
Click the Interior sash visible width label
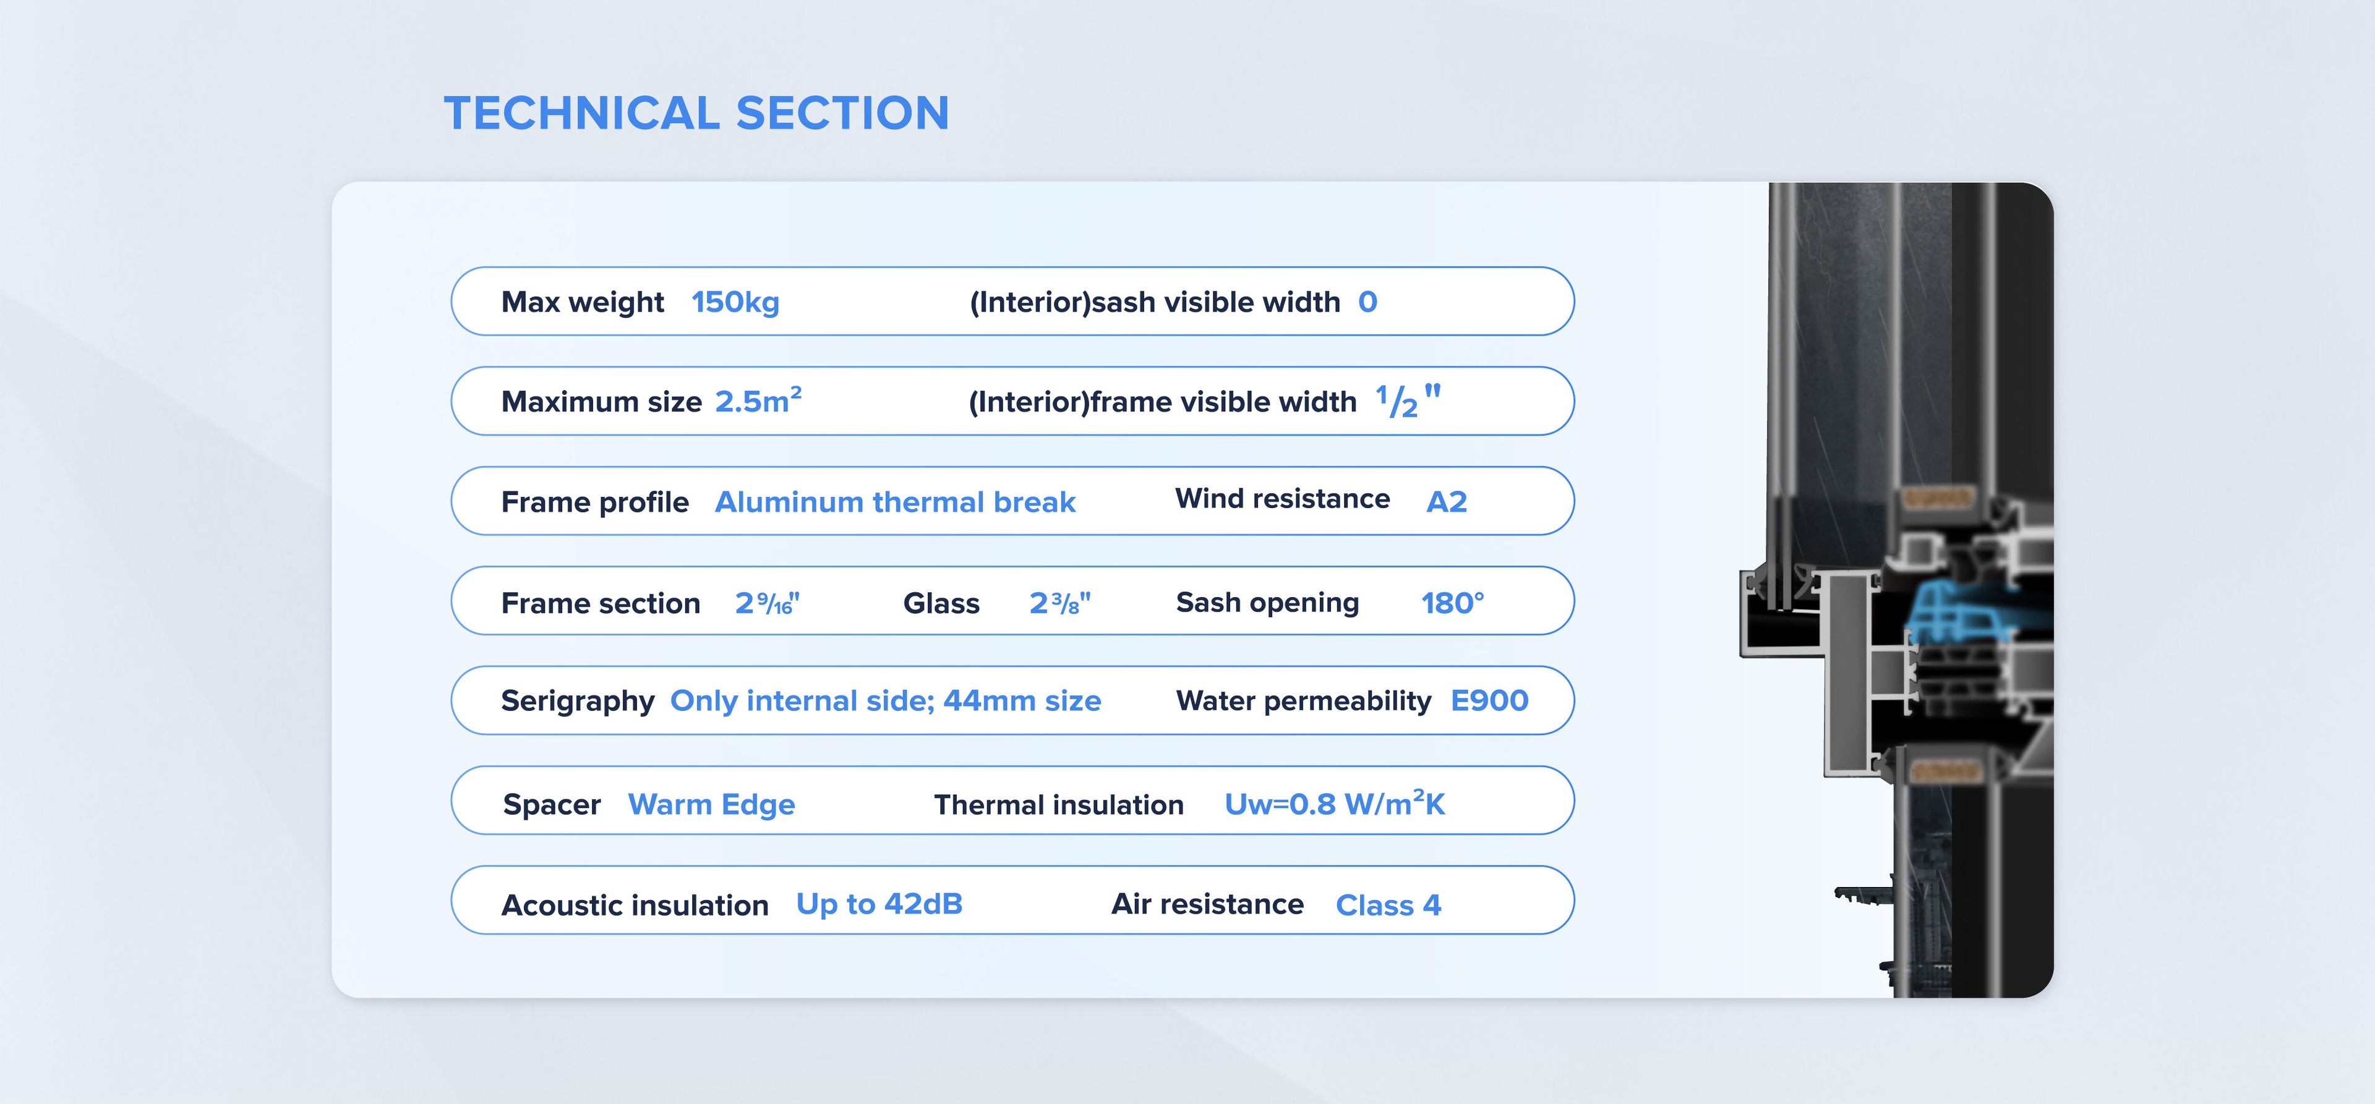click(1154, 302)
